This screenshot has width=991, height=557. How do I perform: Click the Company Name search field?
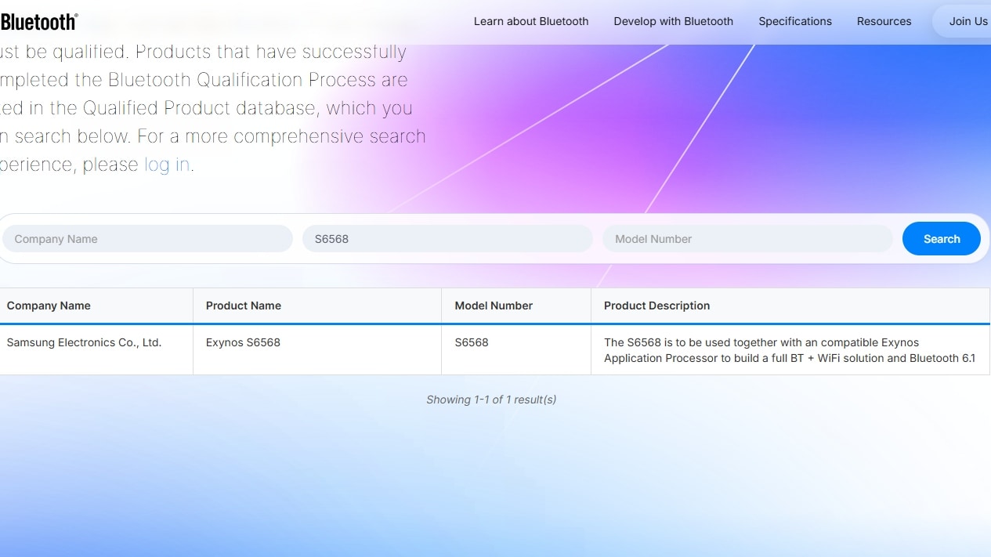(147, 238)
